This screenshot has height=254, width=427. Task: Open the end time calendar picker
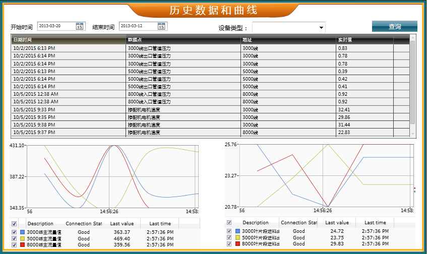coord(161,26)
